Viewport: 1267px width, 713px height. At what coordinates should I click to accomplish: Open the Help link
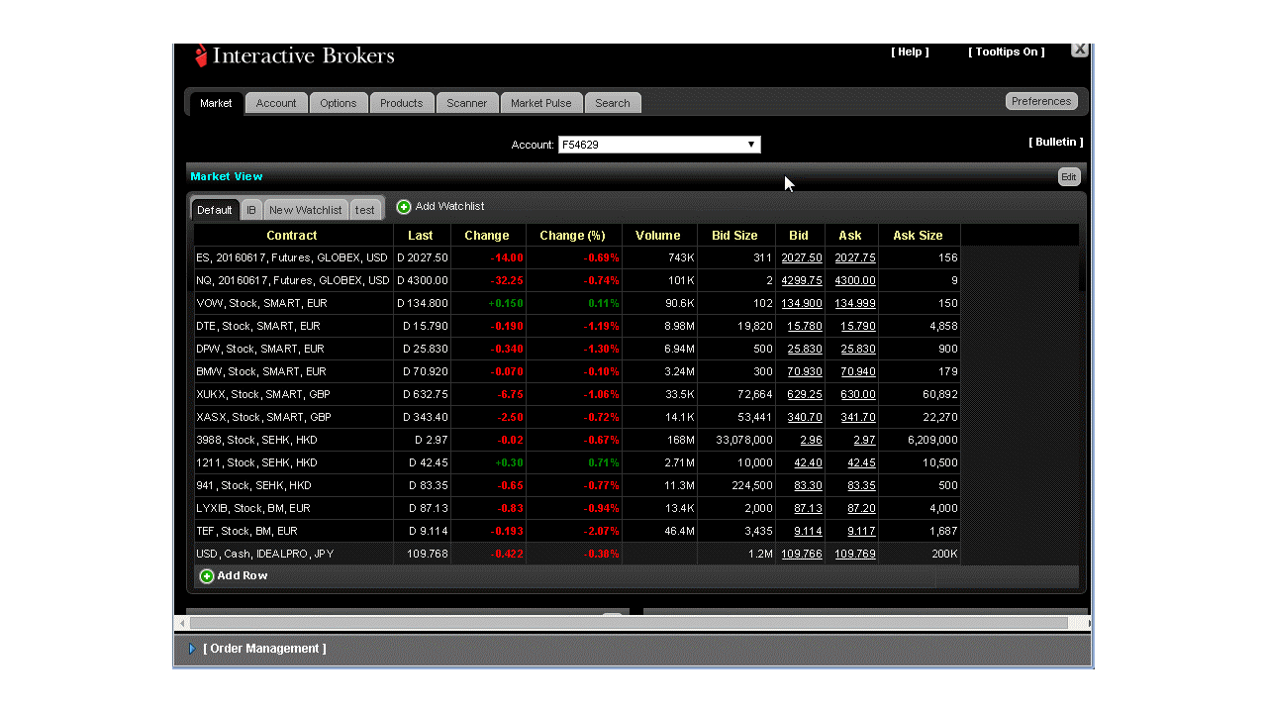(910, 51)
